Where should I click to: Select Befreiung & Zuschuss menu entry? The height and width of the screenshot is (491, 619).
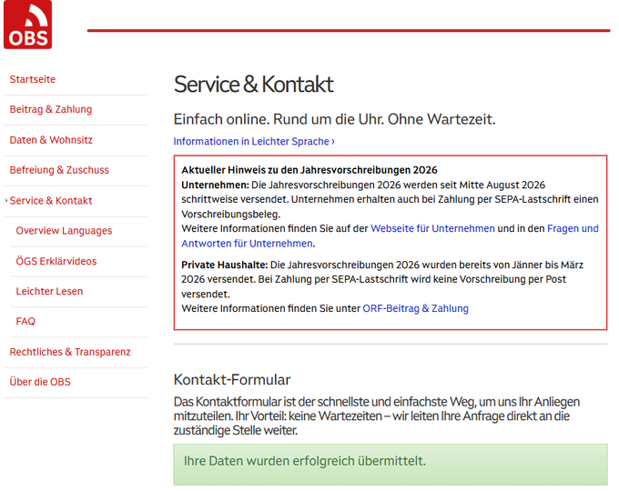[59, 170]
